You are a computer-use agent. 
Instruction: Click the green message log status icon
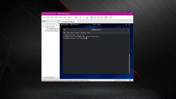coord(130,80)
